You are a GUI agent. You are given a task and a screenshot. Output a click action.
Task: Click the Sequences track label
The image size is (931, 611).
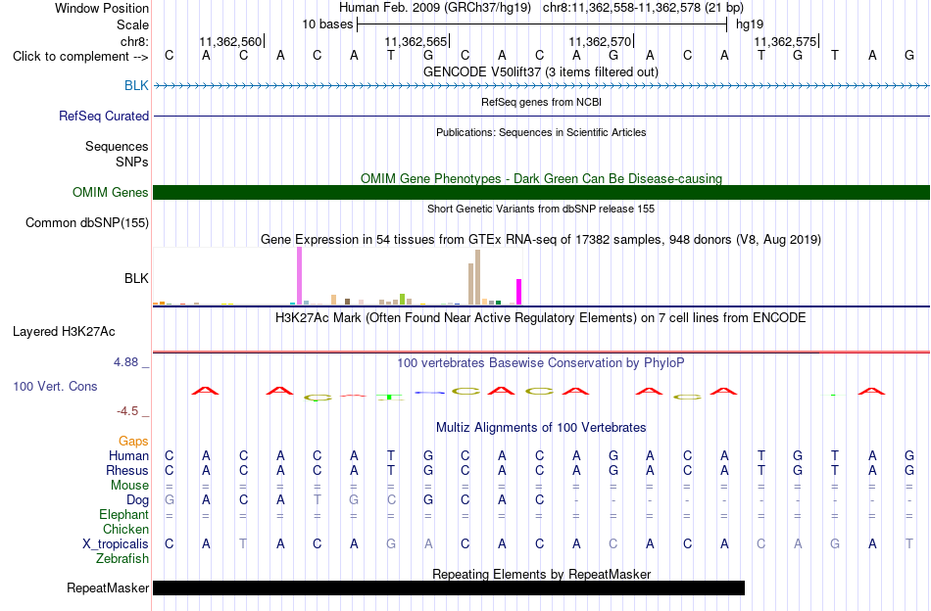[x=117, y=146]
